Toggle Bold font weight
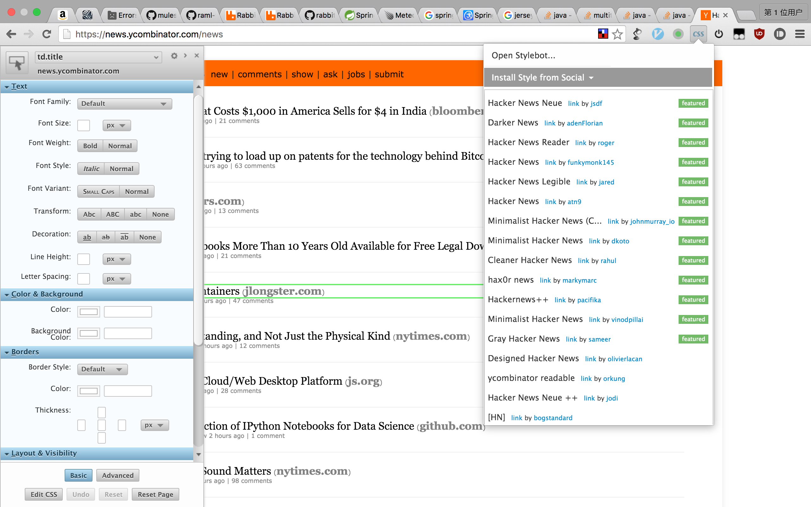The width and height of the screenshot is (811, 507). tap(90, 146)
